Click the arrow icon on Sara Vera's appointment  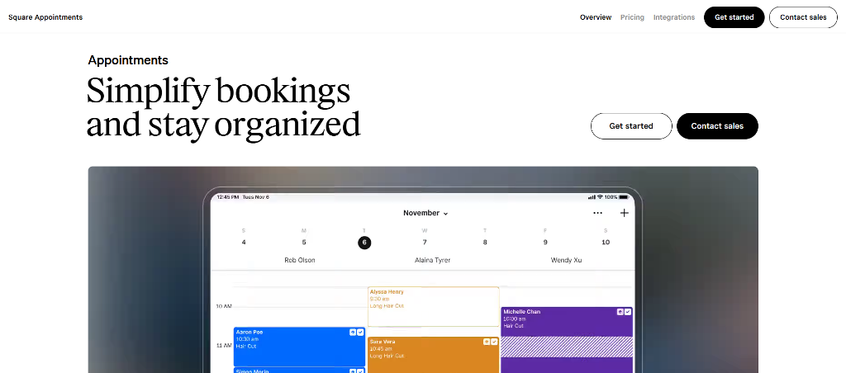click(487, 342)
